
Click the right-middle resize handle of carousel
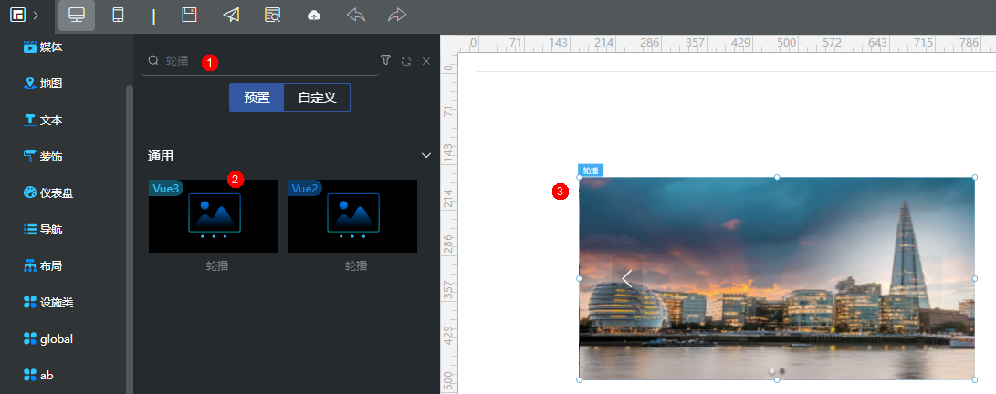click(975, 278)
